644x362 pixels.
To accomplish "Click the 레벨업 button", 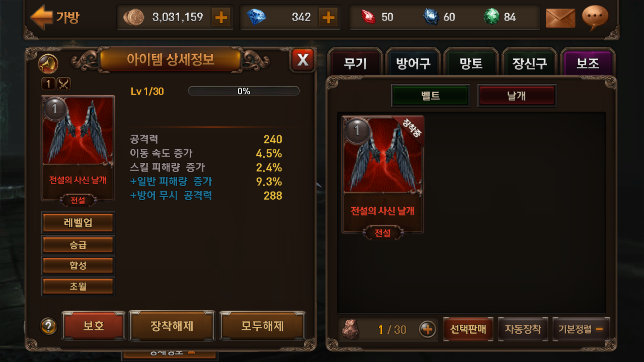I will coord(78,222).
